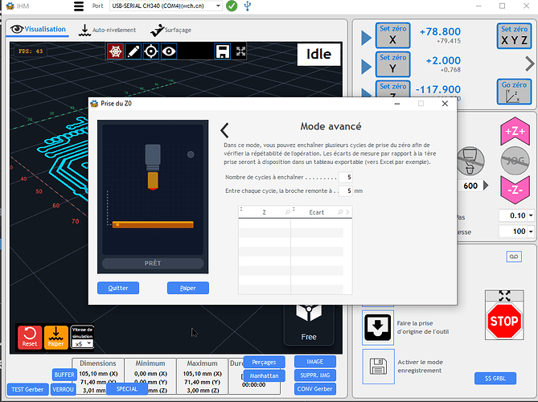The width and height of the screenshot is (538, 402).
Task: Click the Nombre de cycles input field
Action: (345, 177)
